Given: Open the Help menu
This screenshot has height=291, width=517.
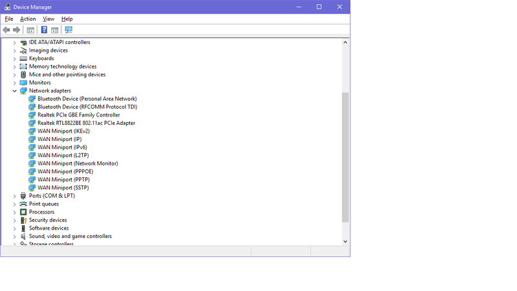Looking at the screenshot, I should (67, 19).
